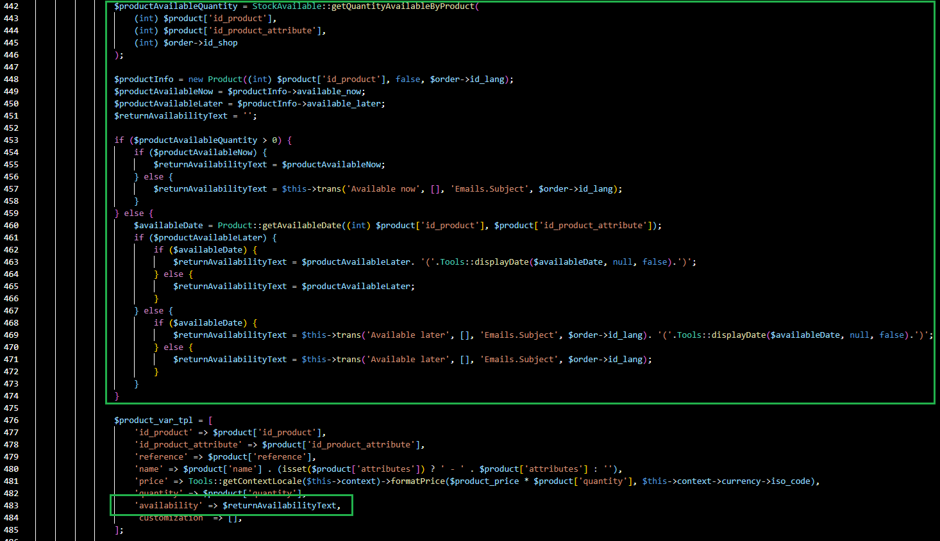Viewport: 940px width, 541px height.
Task: Click $order->id_shop on line 445
Action: (201, 43)
